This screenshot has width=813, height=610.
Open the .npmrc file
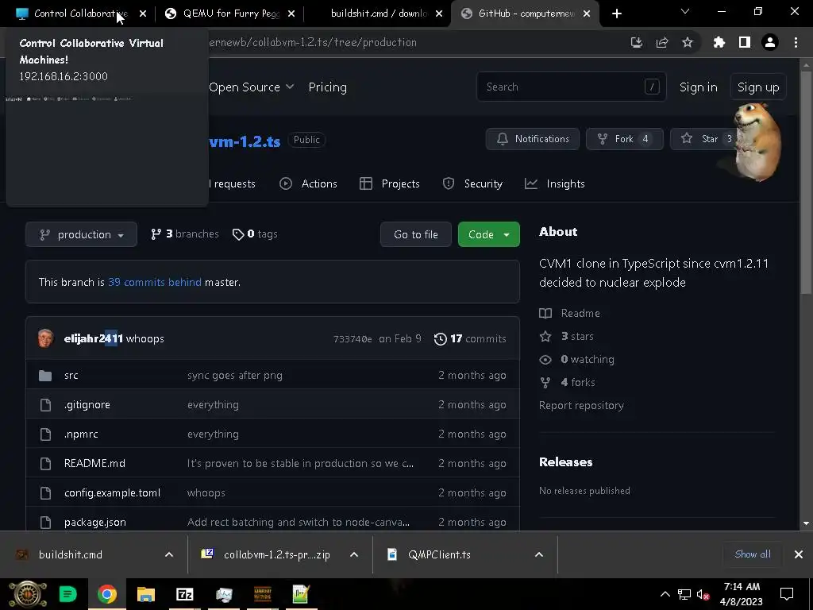pyautogui.click(x=81, y=434)
